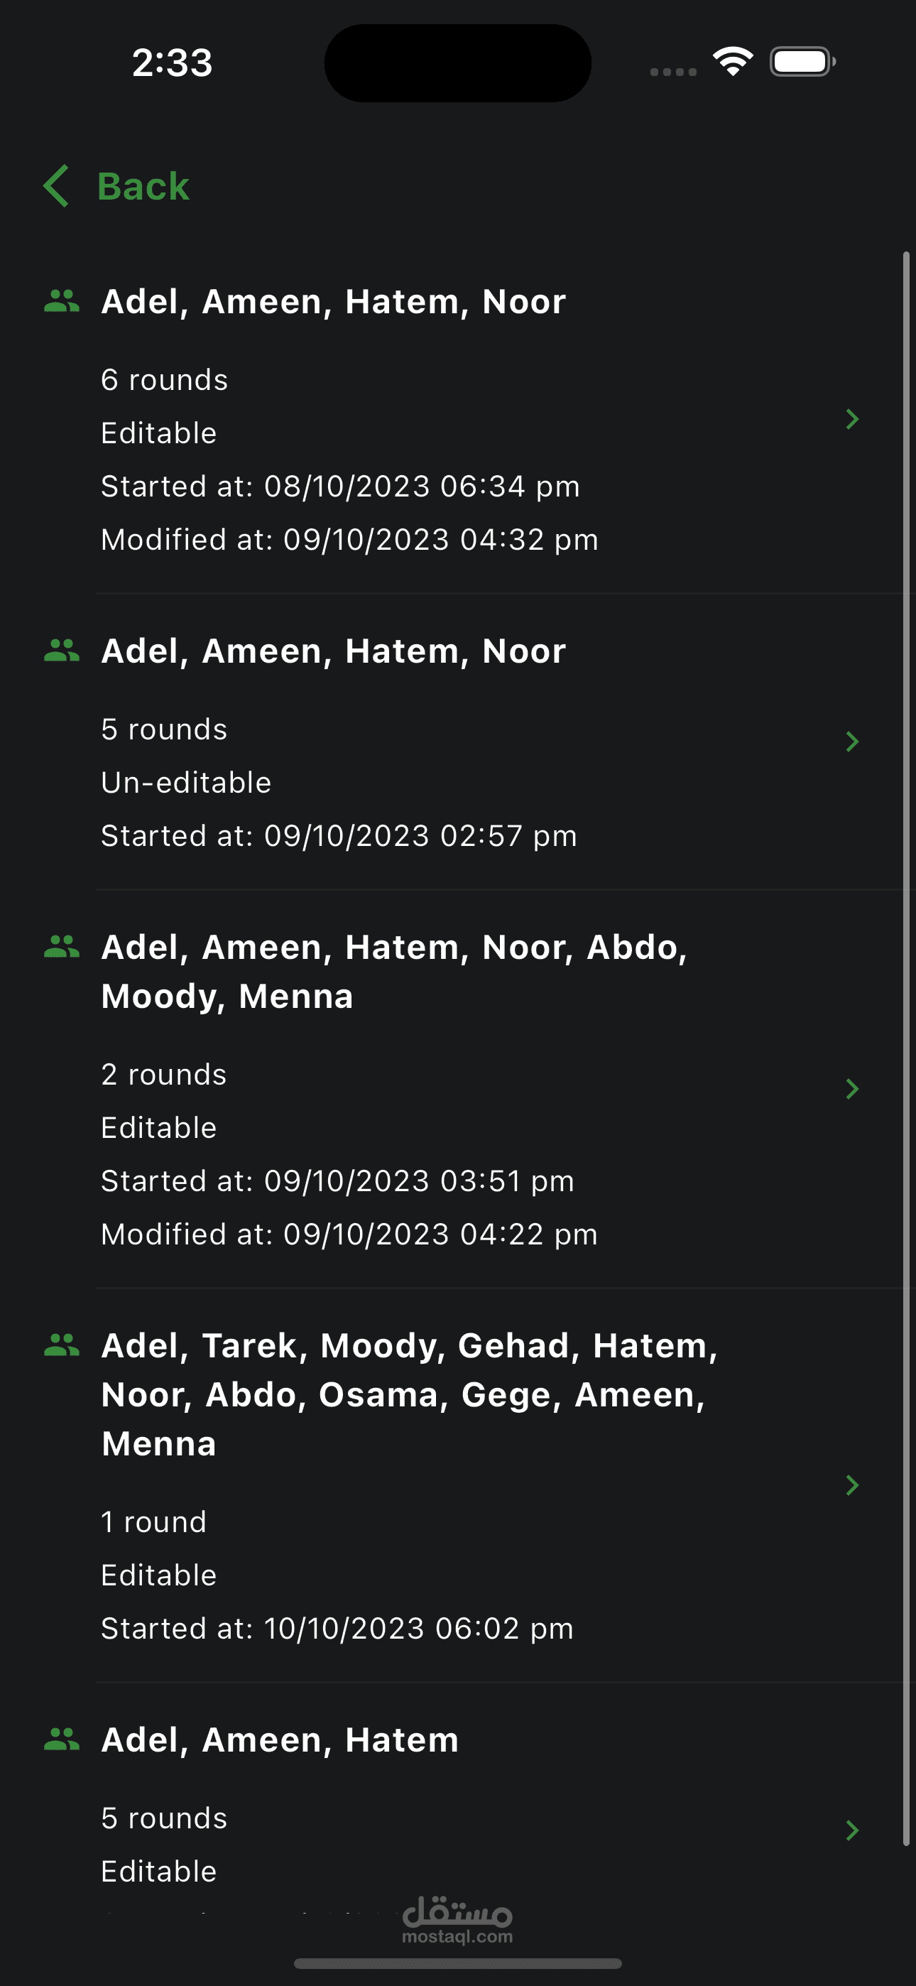Tap group icon beside the 1 round game
Screen dimensions: 916x1986
click(62, 1345)
